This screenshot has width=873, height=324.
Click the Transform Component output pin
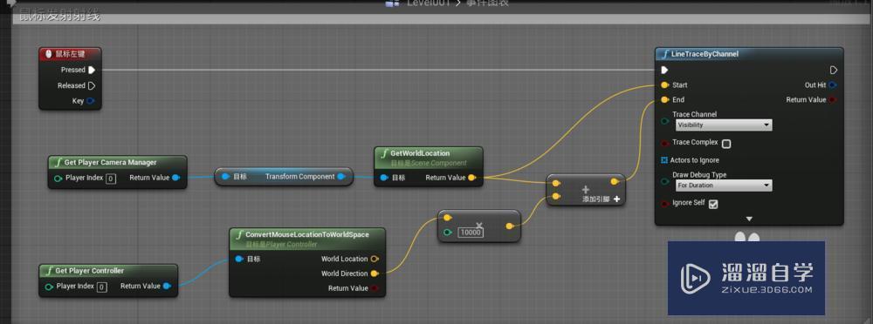pos(341,177)
